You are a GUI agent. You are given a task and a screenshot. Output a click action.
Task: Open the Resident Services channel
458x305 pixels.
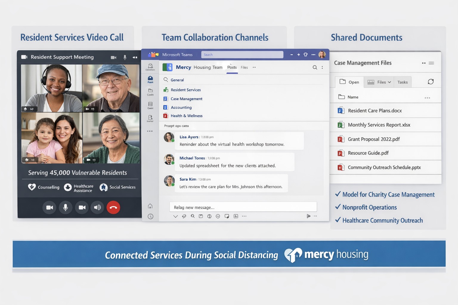(185, 90)
